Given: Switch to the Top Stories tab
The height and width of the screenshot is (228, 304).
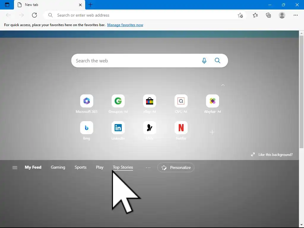Looking at the screenshot, I should [x=123, y=167].
